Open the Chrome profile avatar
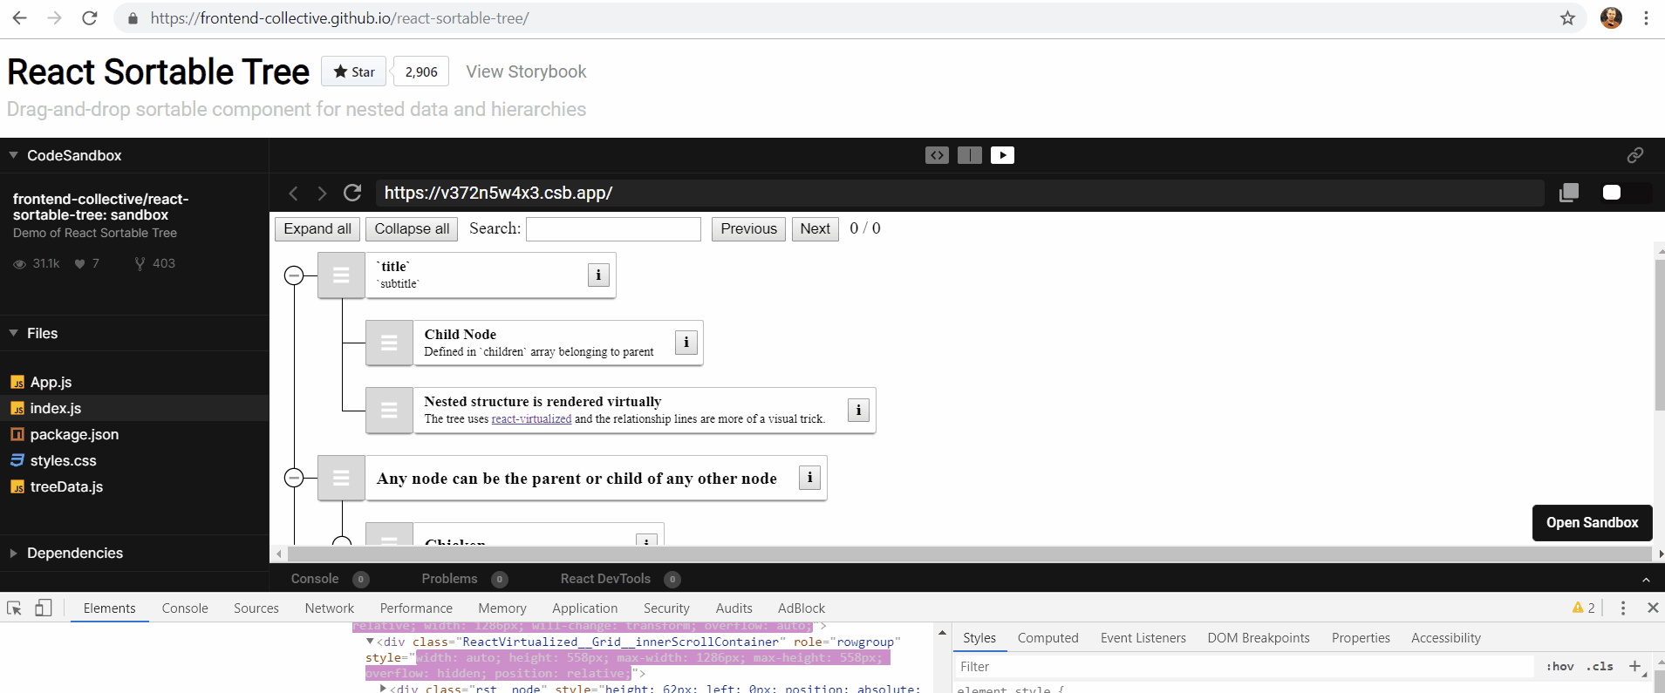 (1611, 17)
